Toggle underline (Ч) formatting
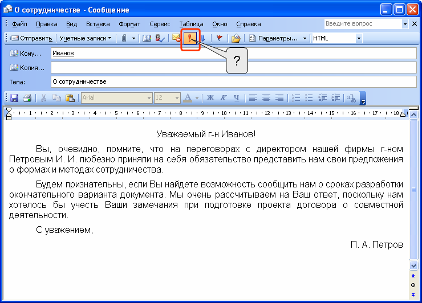This screenshot has width=422, height=303. [x=237, y=98]
